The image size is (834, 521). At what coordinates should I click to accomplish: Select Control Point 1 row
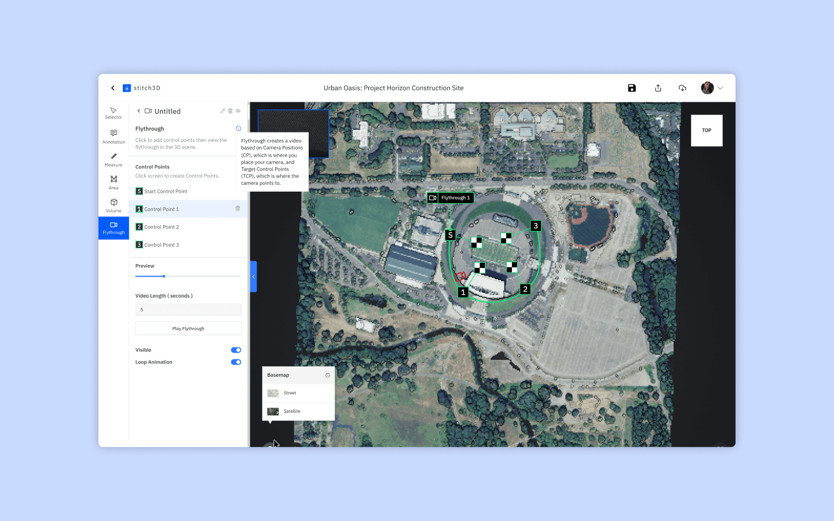click(x=188, y=209)
